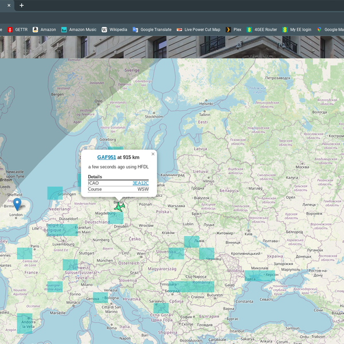Click the blue receiver location pin marker
Image resolution: width=344 pixels, height=344 pixels.
[x=17, y=204]
